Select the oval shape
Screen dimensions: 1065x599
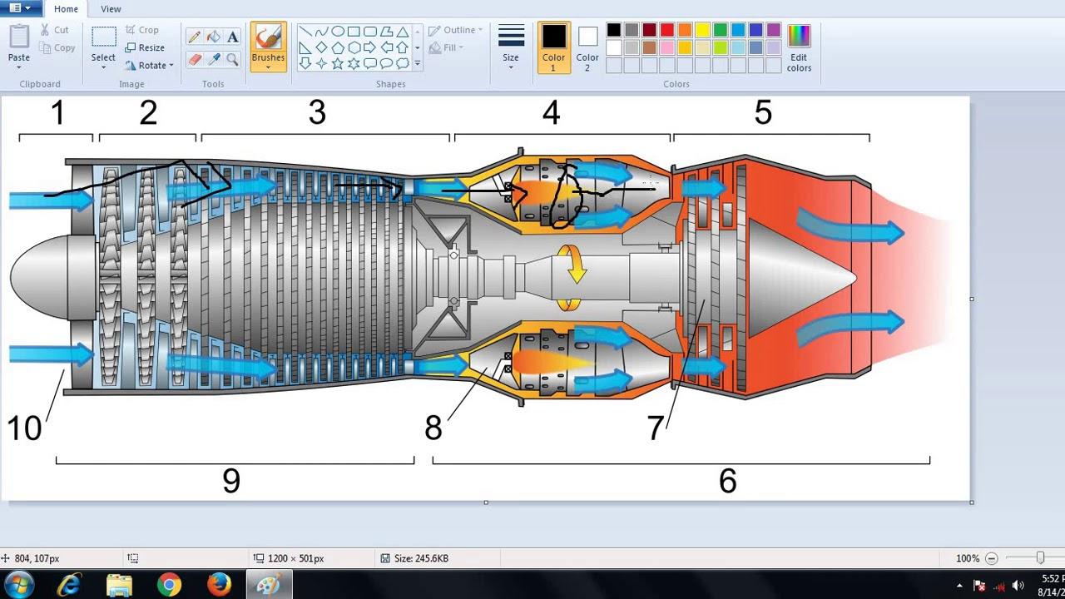coord(338,32)
